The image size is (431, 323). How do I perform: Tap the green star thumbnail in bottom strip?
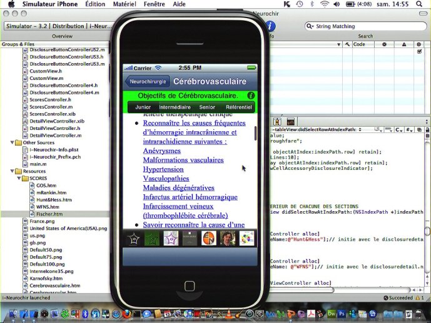pos(152,238)
